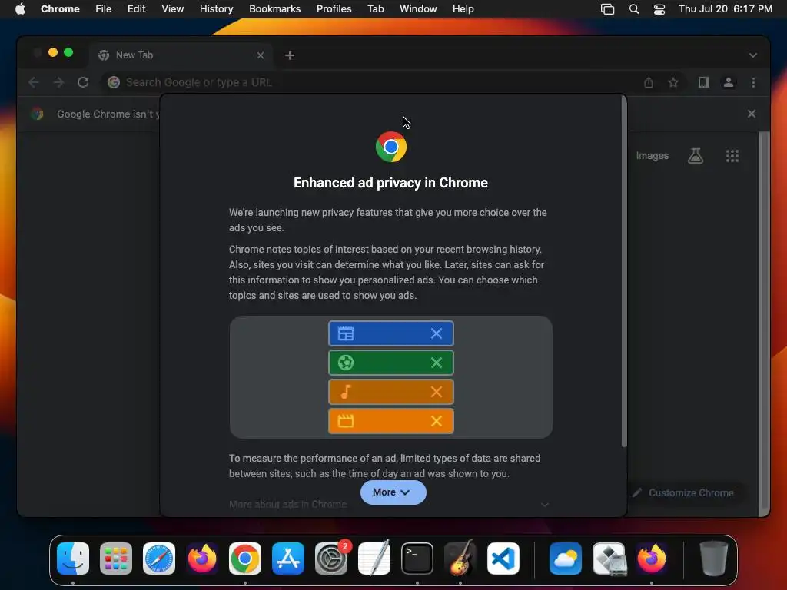Open the Window menu
The height and width of the screenshot is (590, 787).
pyautogui.click(x=418, y=9)
